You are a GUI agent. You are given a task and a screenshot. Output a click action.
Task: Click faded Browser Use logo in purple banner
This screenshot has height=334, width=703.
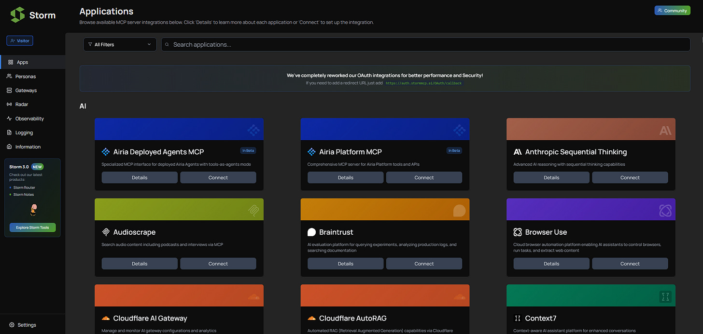tap(665, 211)
